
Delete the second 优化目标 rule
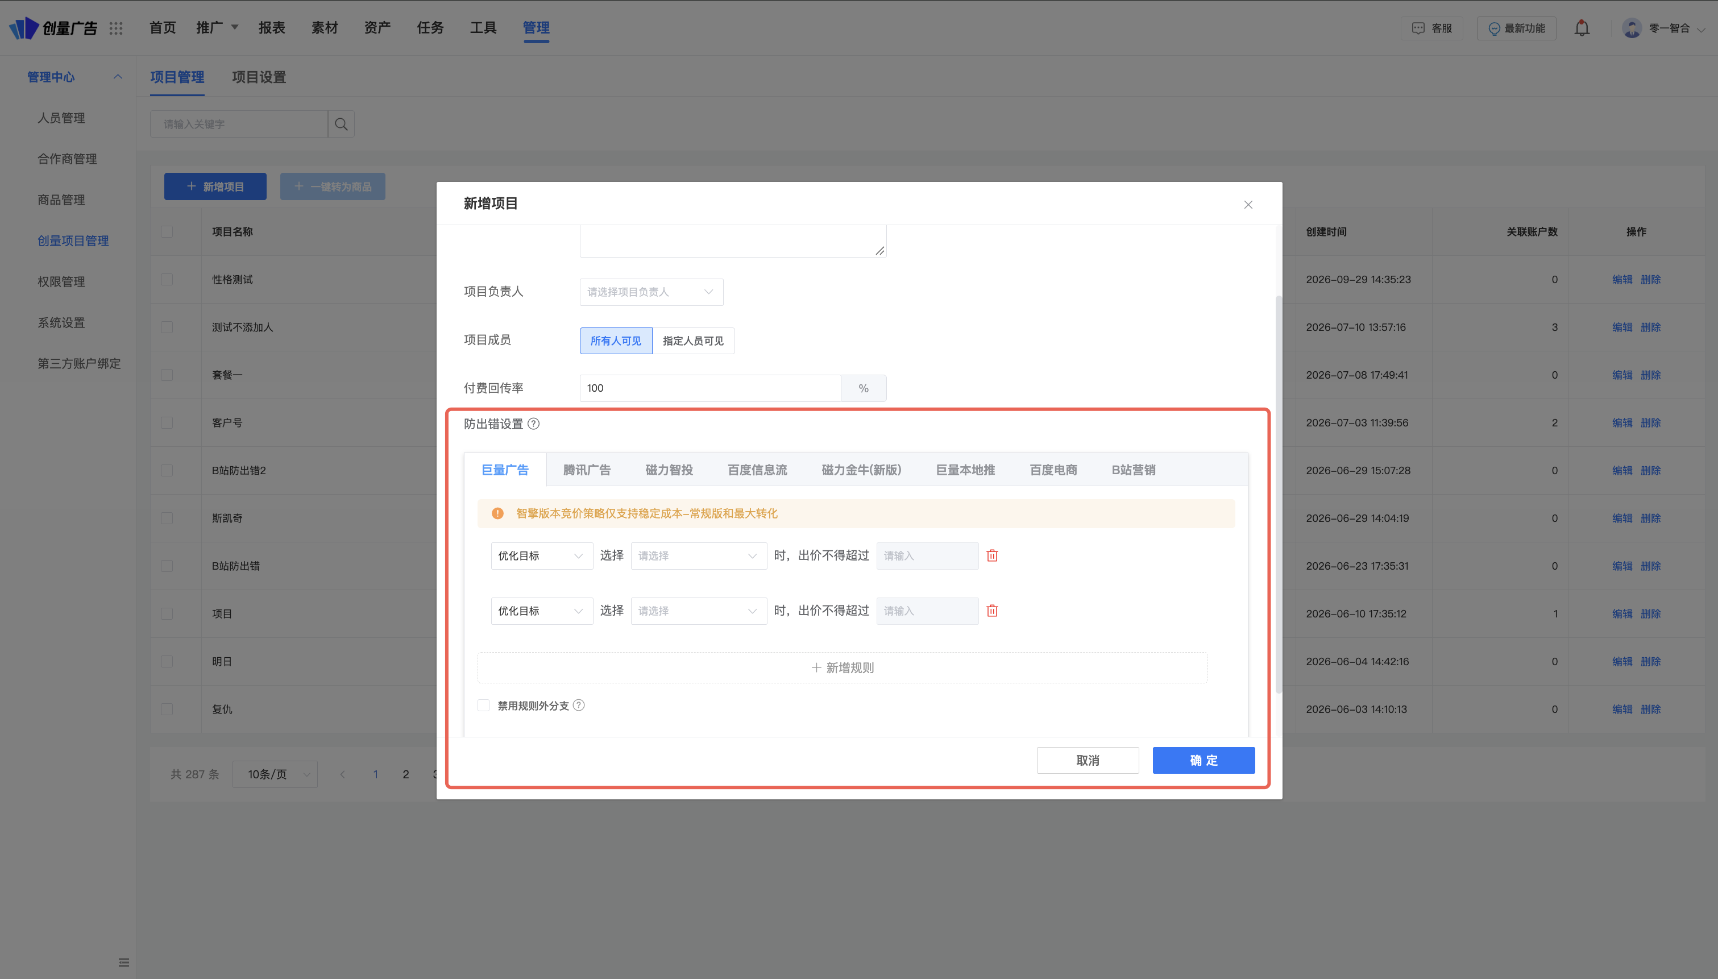pyautogui.click(x=992, y=611)
